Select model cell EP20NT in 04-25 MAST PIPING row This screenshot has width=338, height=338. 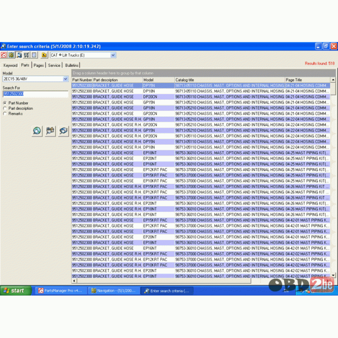[159, 159]
